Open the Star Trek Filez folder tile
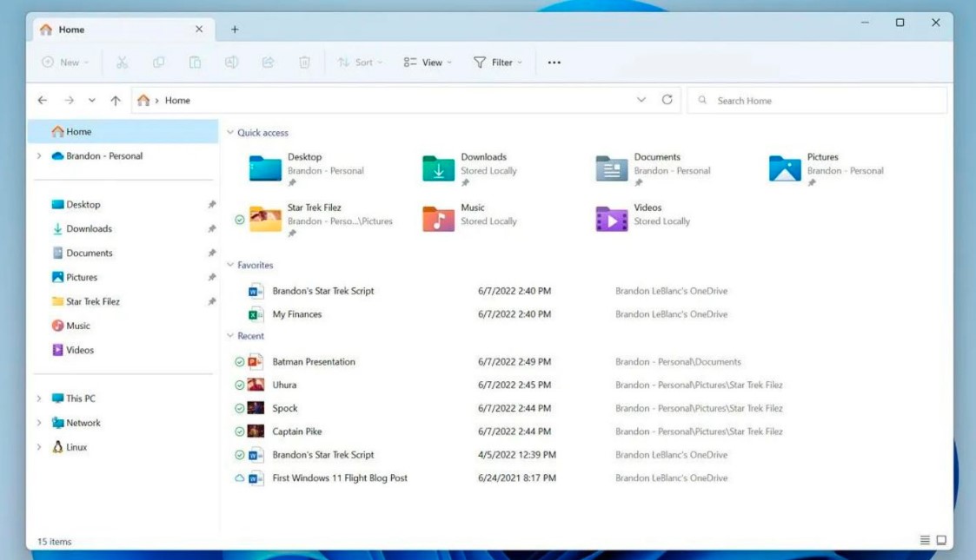976x560 pixels. point(315,220)
